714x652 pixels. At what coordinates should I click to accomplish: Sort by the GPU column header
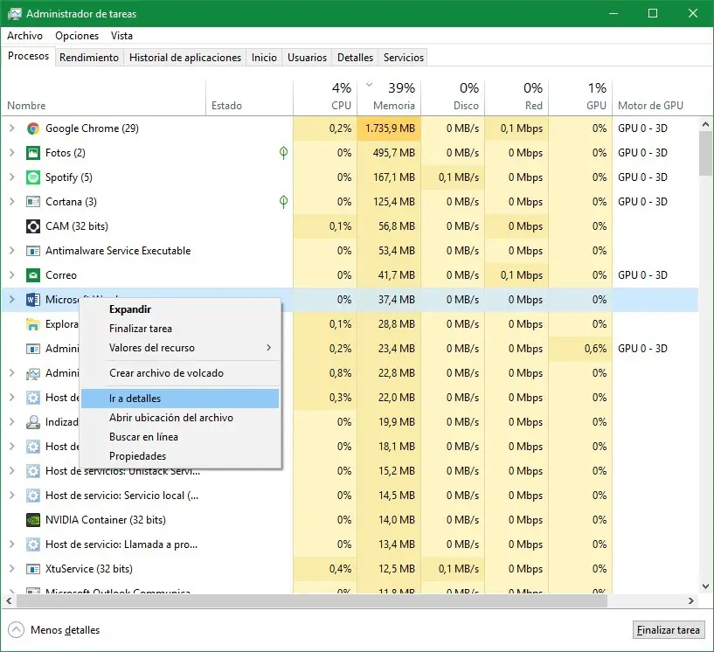click(580, 97)
